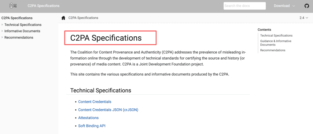The width and height of the screenshot is (313, 134).
Task: Jump to Recommendations in Contents panel
Action: tap(273, 50)
